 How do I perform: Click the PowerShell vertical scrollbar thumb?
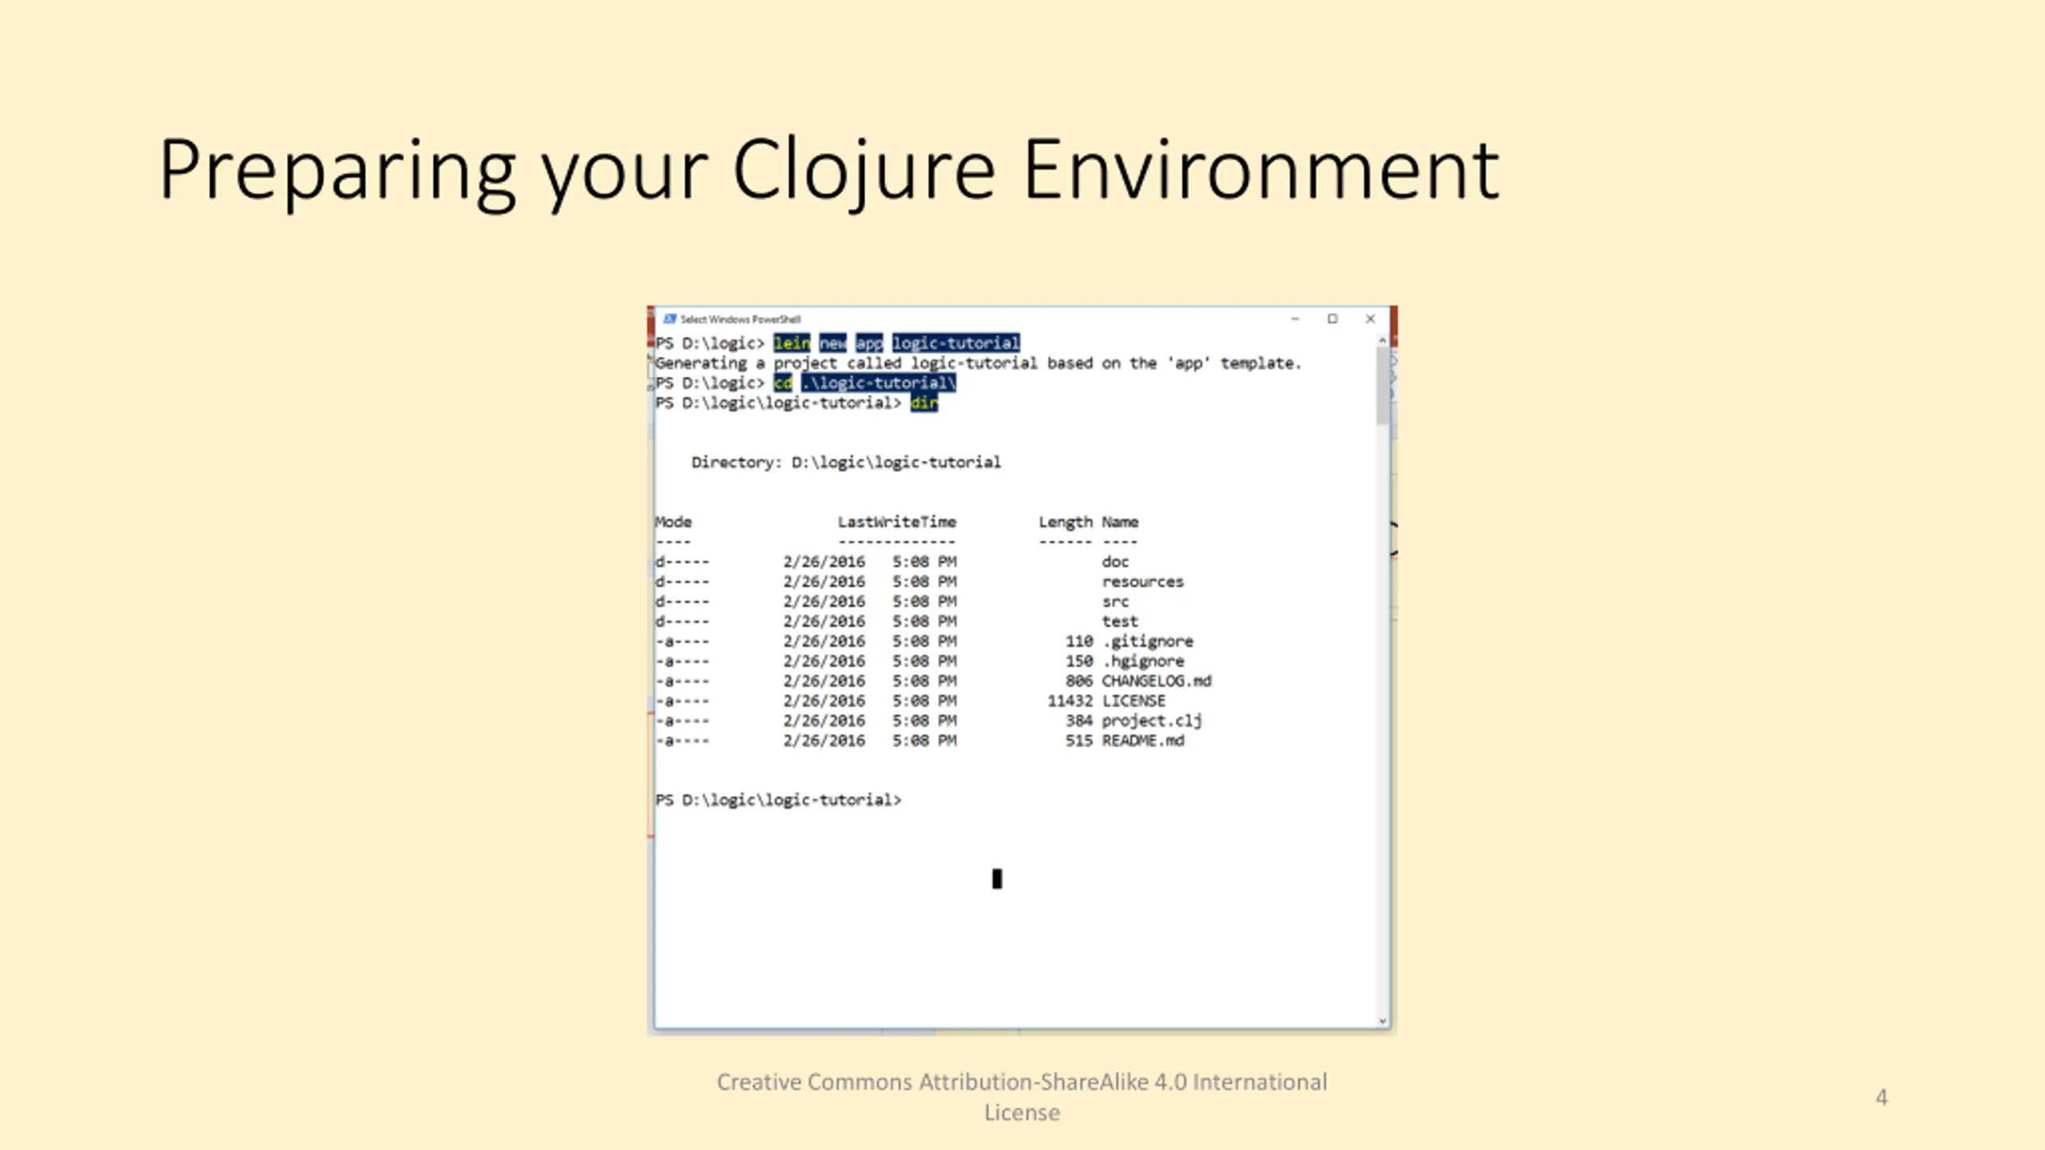click(1383, 387)
